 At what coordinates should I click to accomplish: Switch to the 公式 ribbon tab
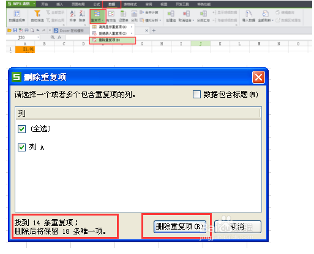click(97, 4)
